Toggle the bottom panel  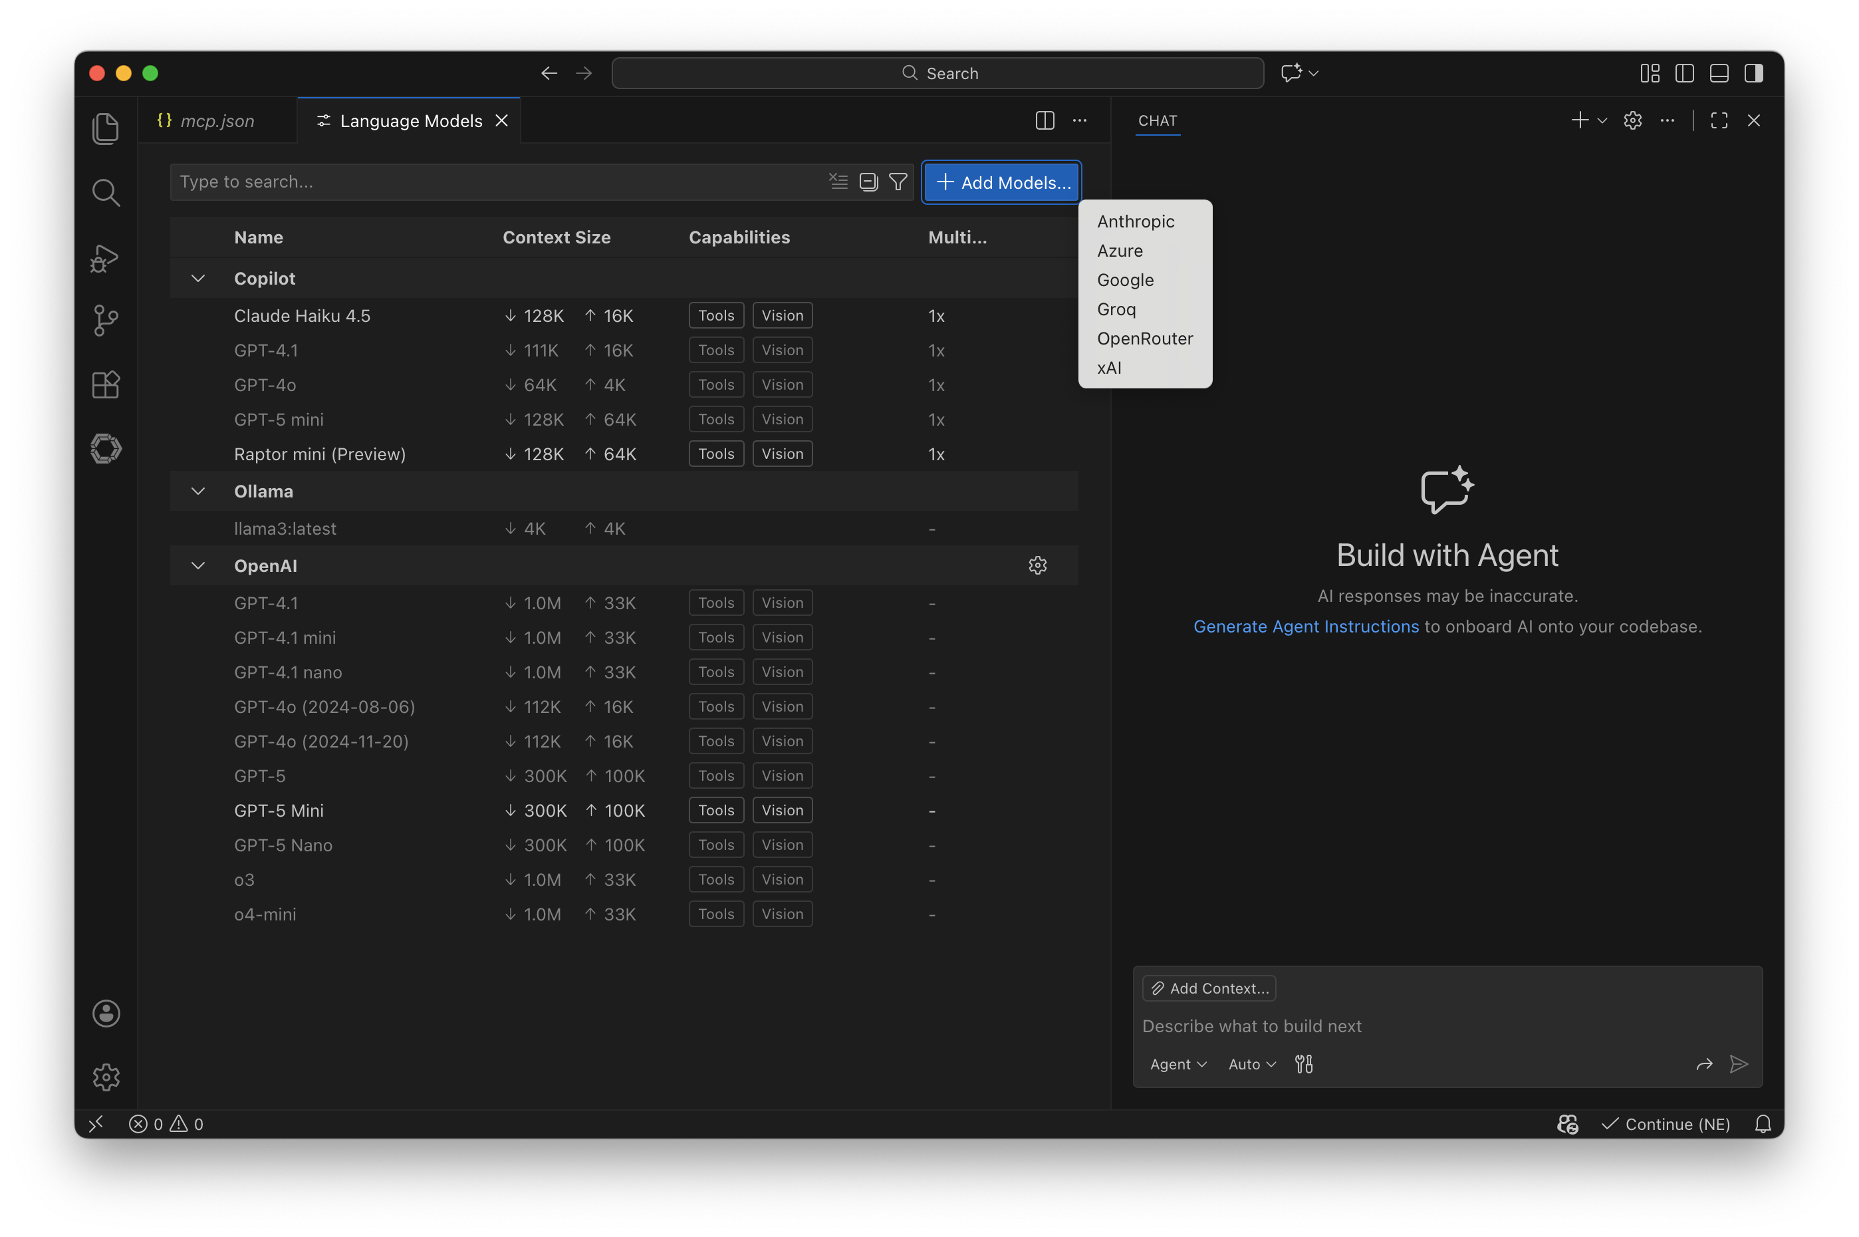pos(1719,73)
